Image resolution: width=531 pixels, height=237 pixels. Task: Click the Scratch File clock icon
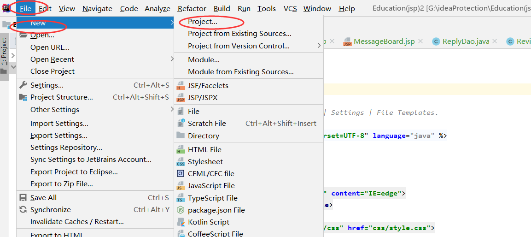(181, 124)
